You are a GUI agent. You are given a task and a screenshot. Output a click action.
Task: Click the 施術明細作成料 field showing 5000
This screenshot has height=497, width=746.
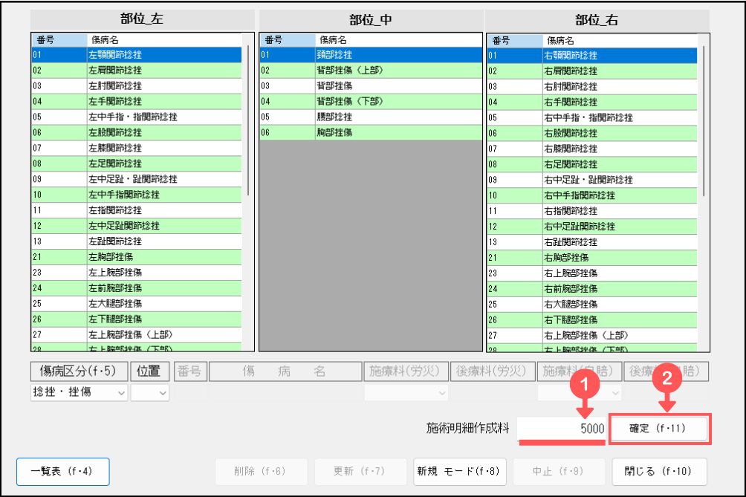tap(561, 429)
